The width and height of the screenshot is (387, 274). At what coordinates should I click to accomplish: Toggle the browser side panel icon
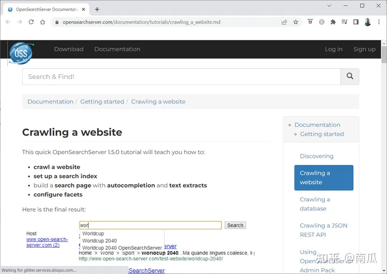(356, 22)
